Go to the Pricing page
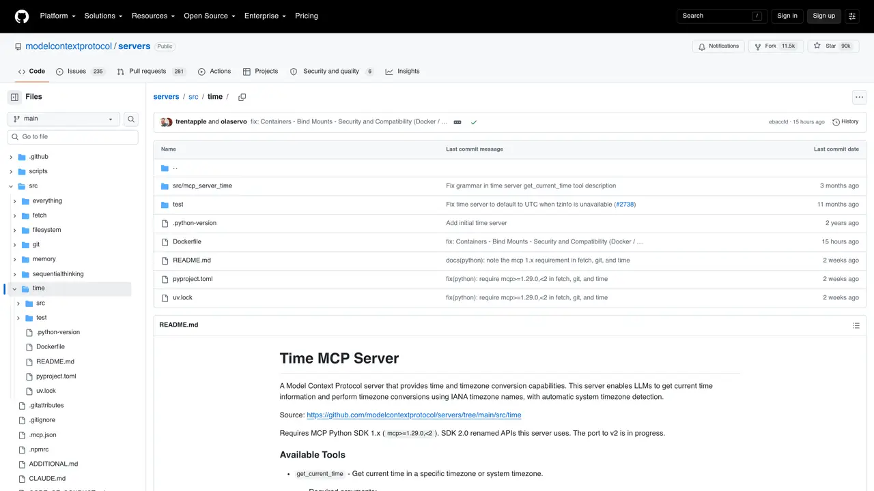The height and width of the screenshot is (491, 874). coord(307,16)
